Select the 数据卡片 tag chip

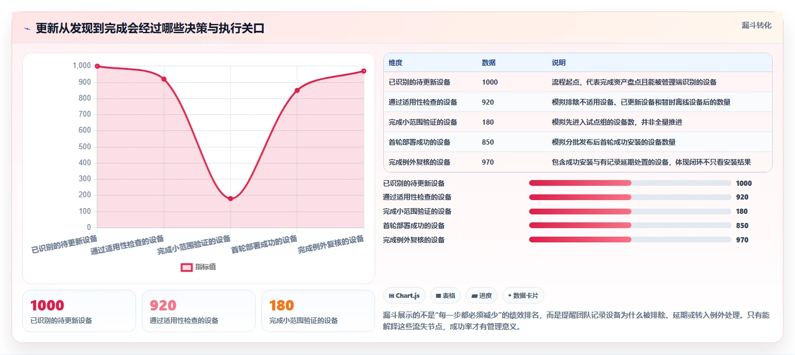pos(523,296)
